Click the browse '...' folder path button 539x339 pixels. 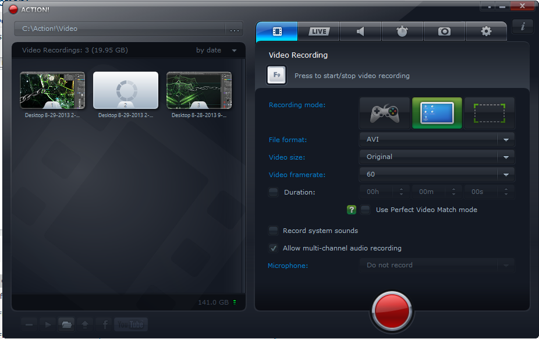[235, 29]
